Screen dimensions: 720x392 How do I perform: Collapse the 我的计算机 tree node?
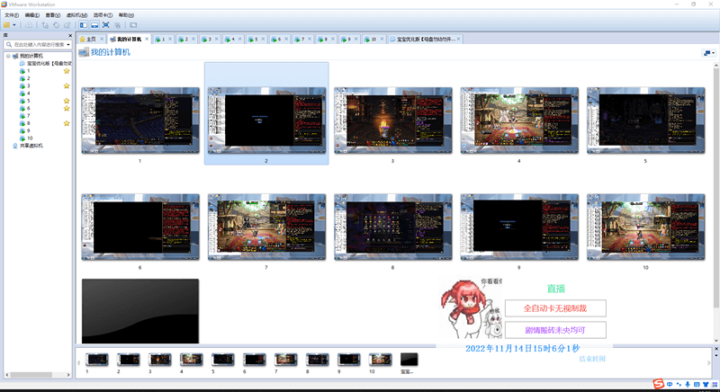pyautogui.click(x=8, y=56)
